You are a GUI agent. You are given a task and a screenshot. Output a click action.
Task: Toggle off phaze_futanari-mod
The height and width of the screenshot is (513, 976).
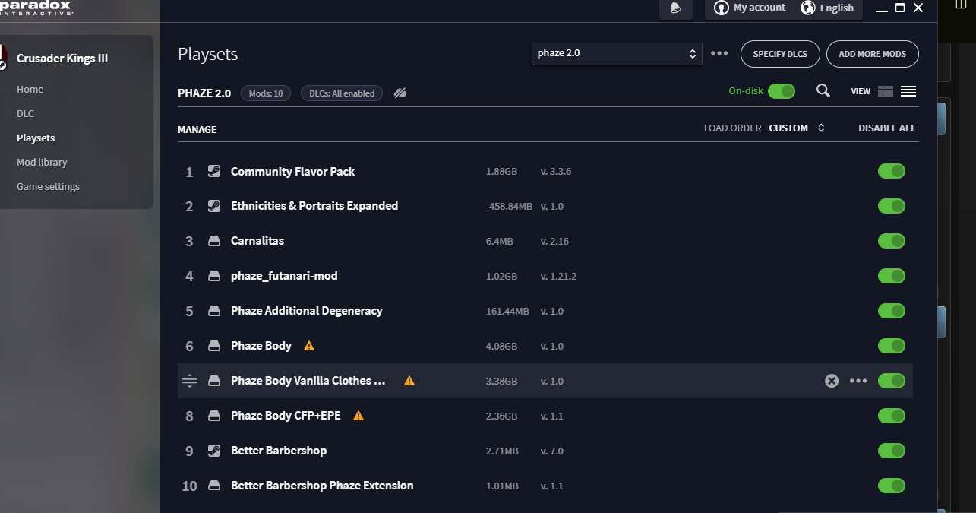click(892, 276)
